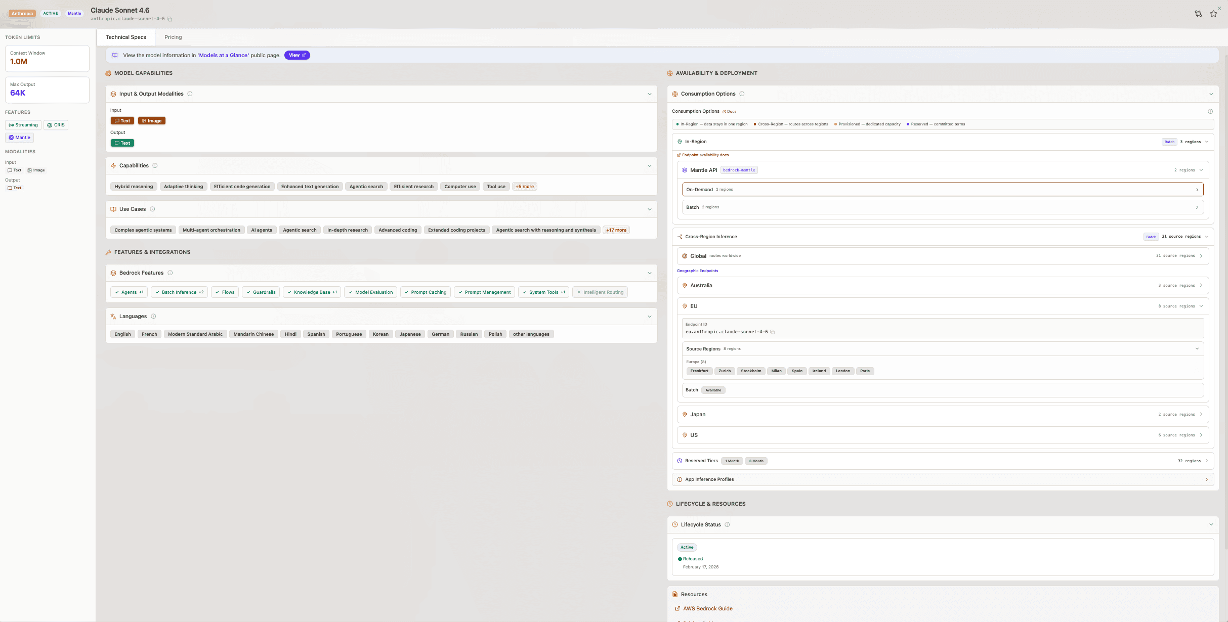Open info icon next to Capabilities heading

click(x=155, y=166)
